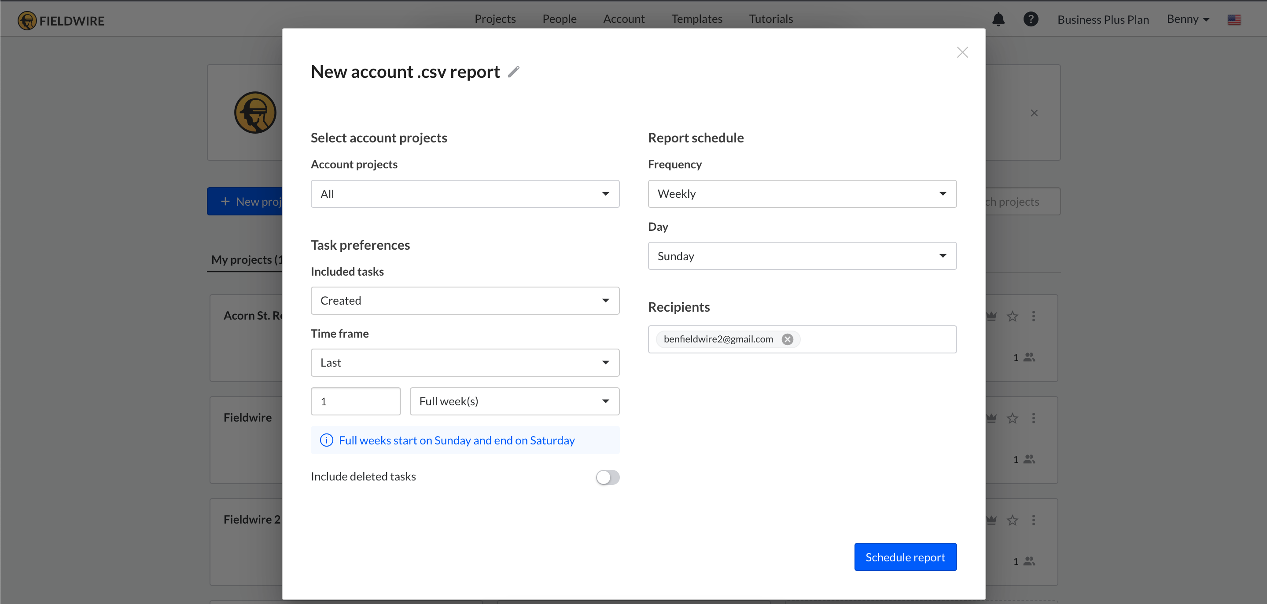
Task: Open Time frame dropdown showing Last
Action: pyautogui.click(x=465, y=363)
